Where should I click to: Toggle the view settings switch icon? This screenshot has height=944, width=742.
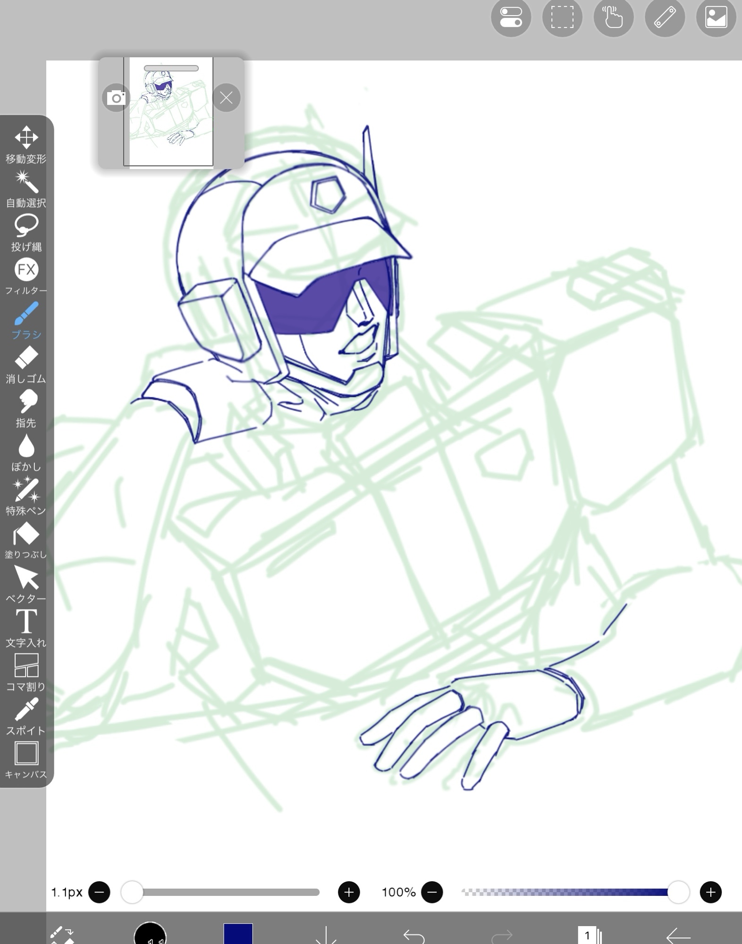coord(511,17)
